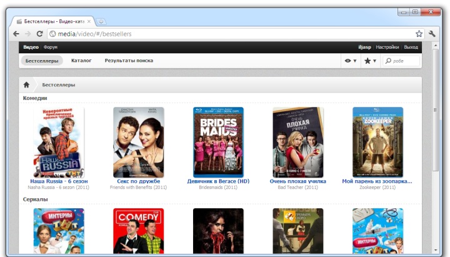450x257 pixels.
Task: Open the Наша Russia poster thumbnail
Action: pos(59,142)
